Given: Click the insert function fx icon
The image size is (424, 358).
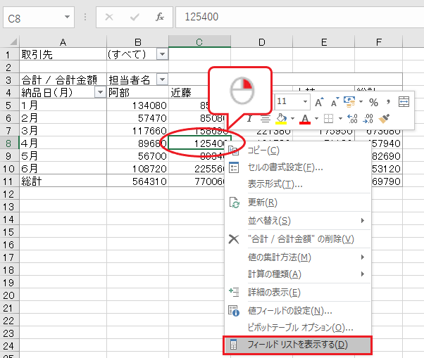Looking at the screenshot, I should [x=160, y=16].
